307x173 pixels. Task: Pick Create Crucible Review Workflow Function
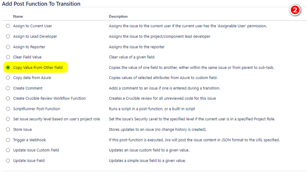tap(8, 98)
